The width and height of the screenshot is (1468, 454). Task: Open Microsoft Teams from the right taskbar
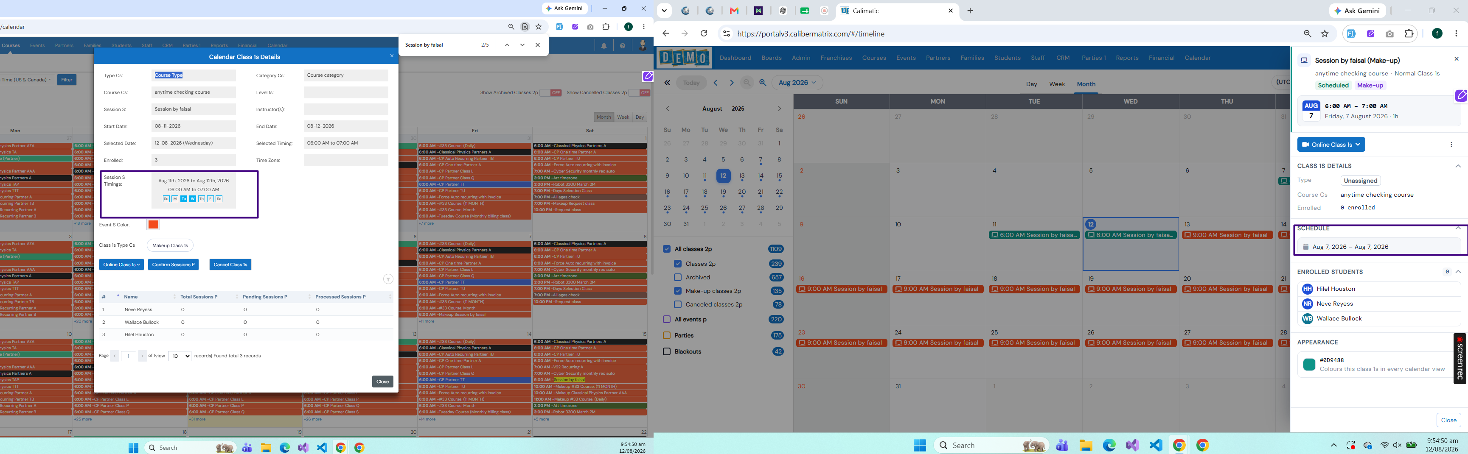point(1062,446)
